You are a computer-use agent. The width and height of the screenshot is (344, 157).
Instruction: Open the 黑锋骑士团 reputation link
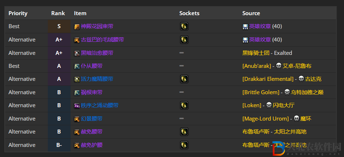click(256, 53)
